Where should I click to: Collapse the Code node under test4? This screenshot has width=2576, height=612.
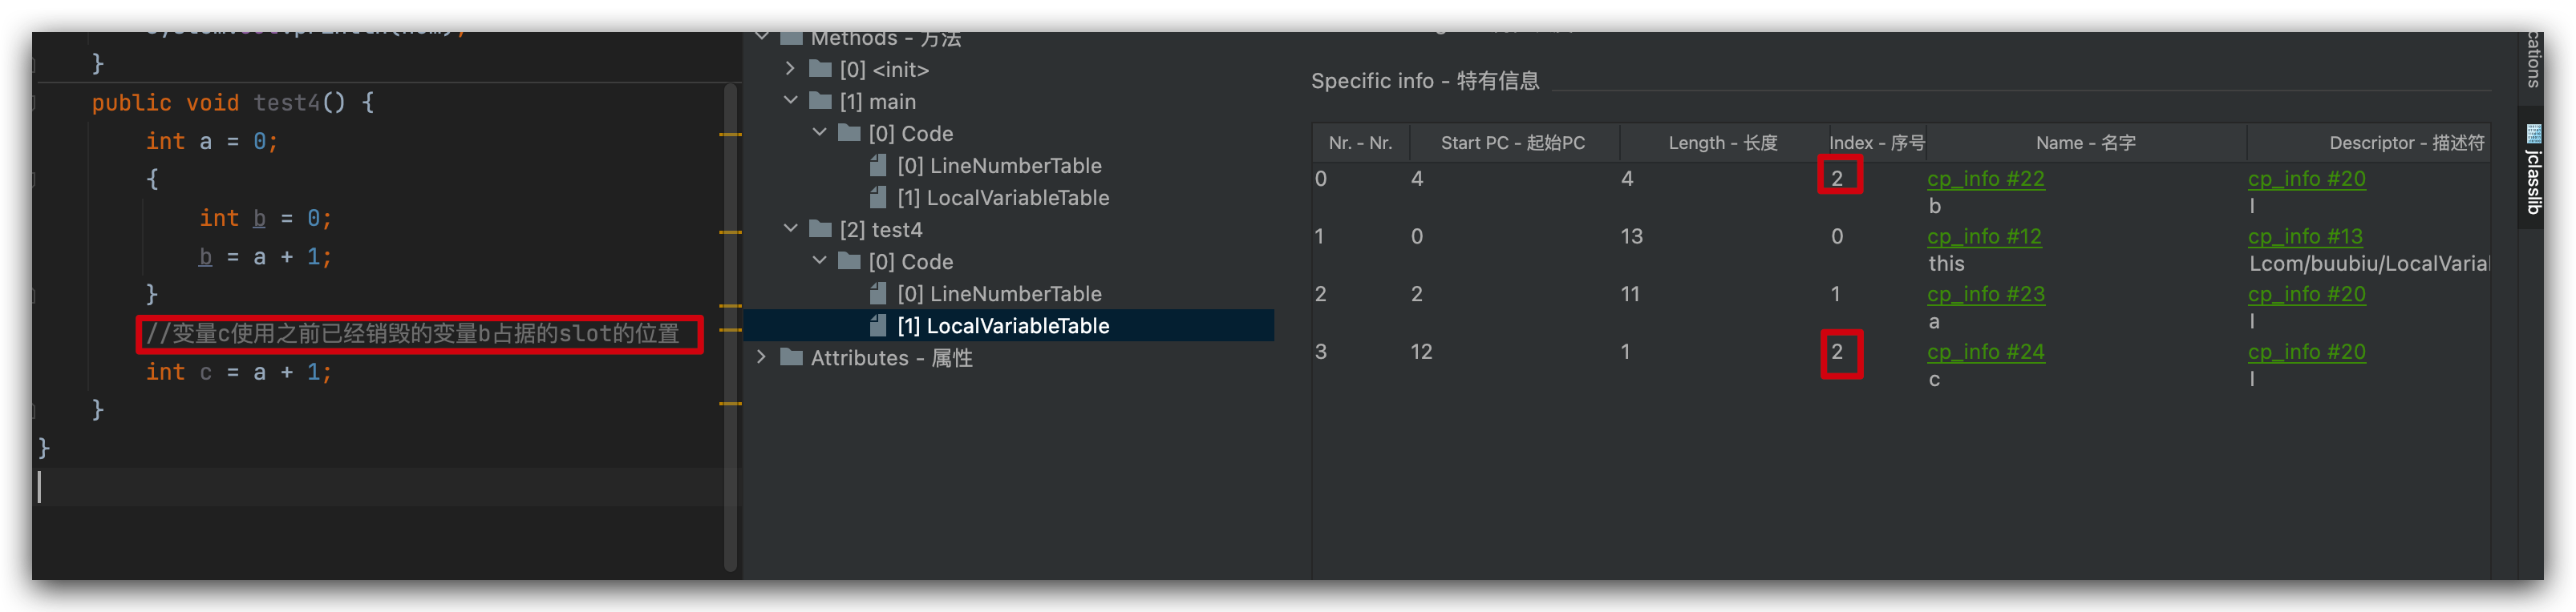pos(819,262)
